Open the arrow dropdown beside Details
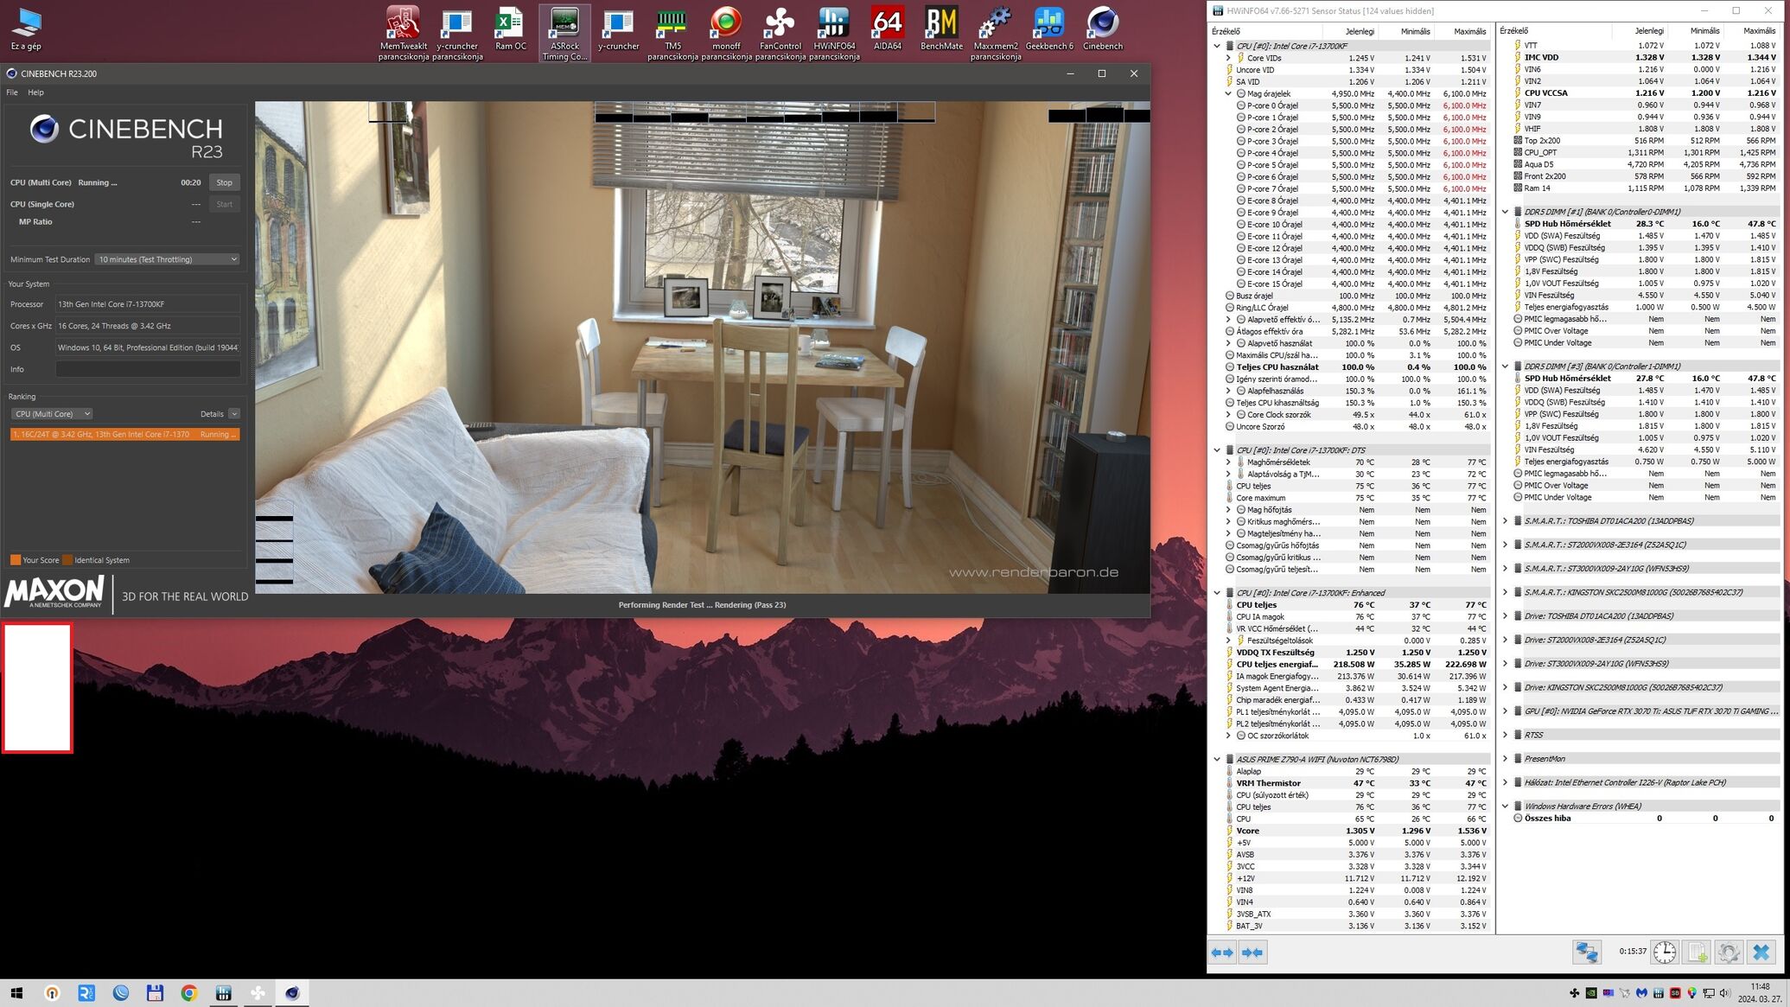1790x1007 pixels. point(234,414)
